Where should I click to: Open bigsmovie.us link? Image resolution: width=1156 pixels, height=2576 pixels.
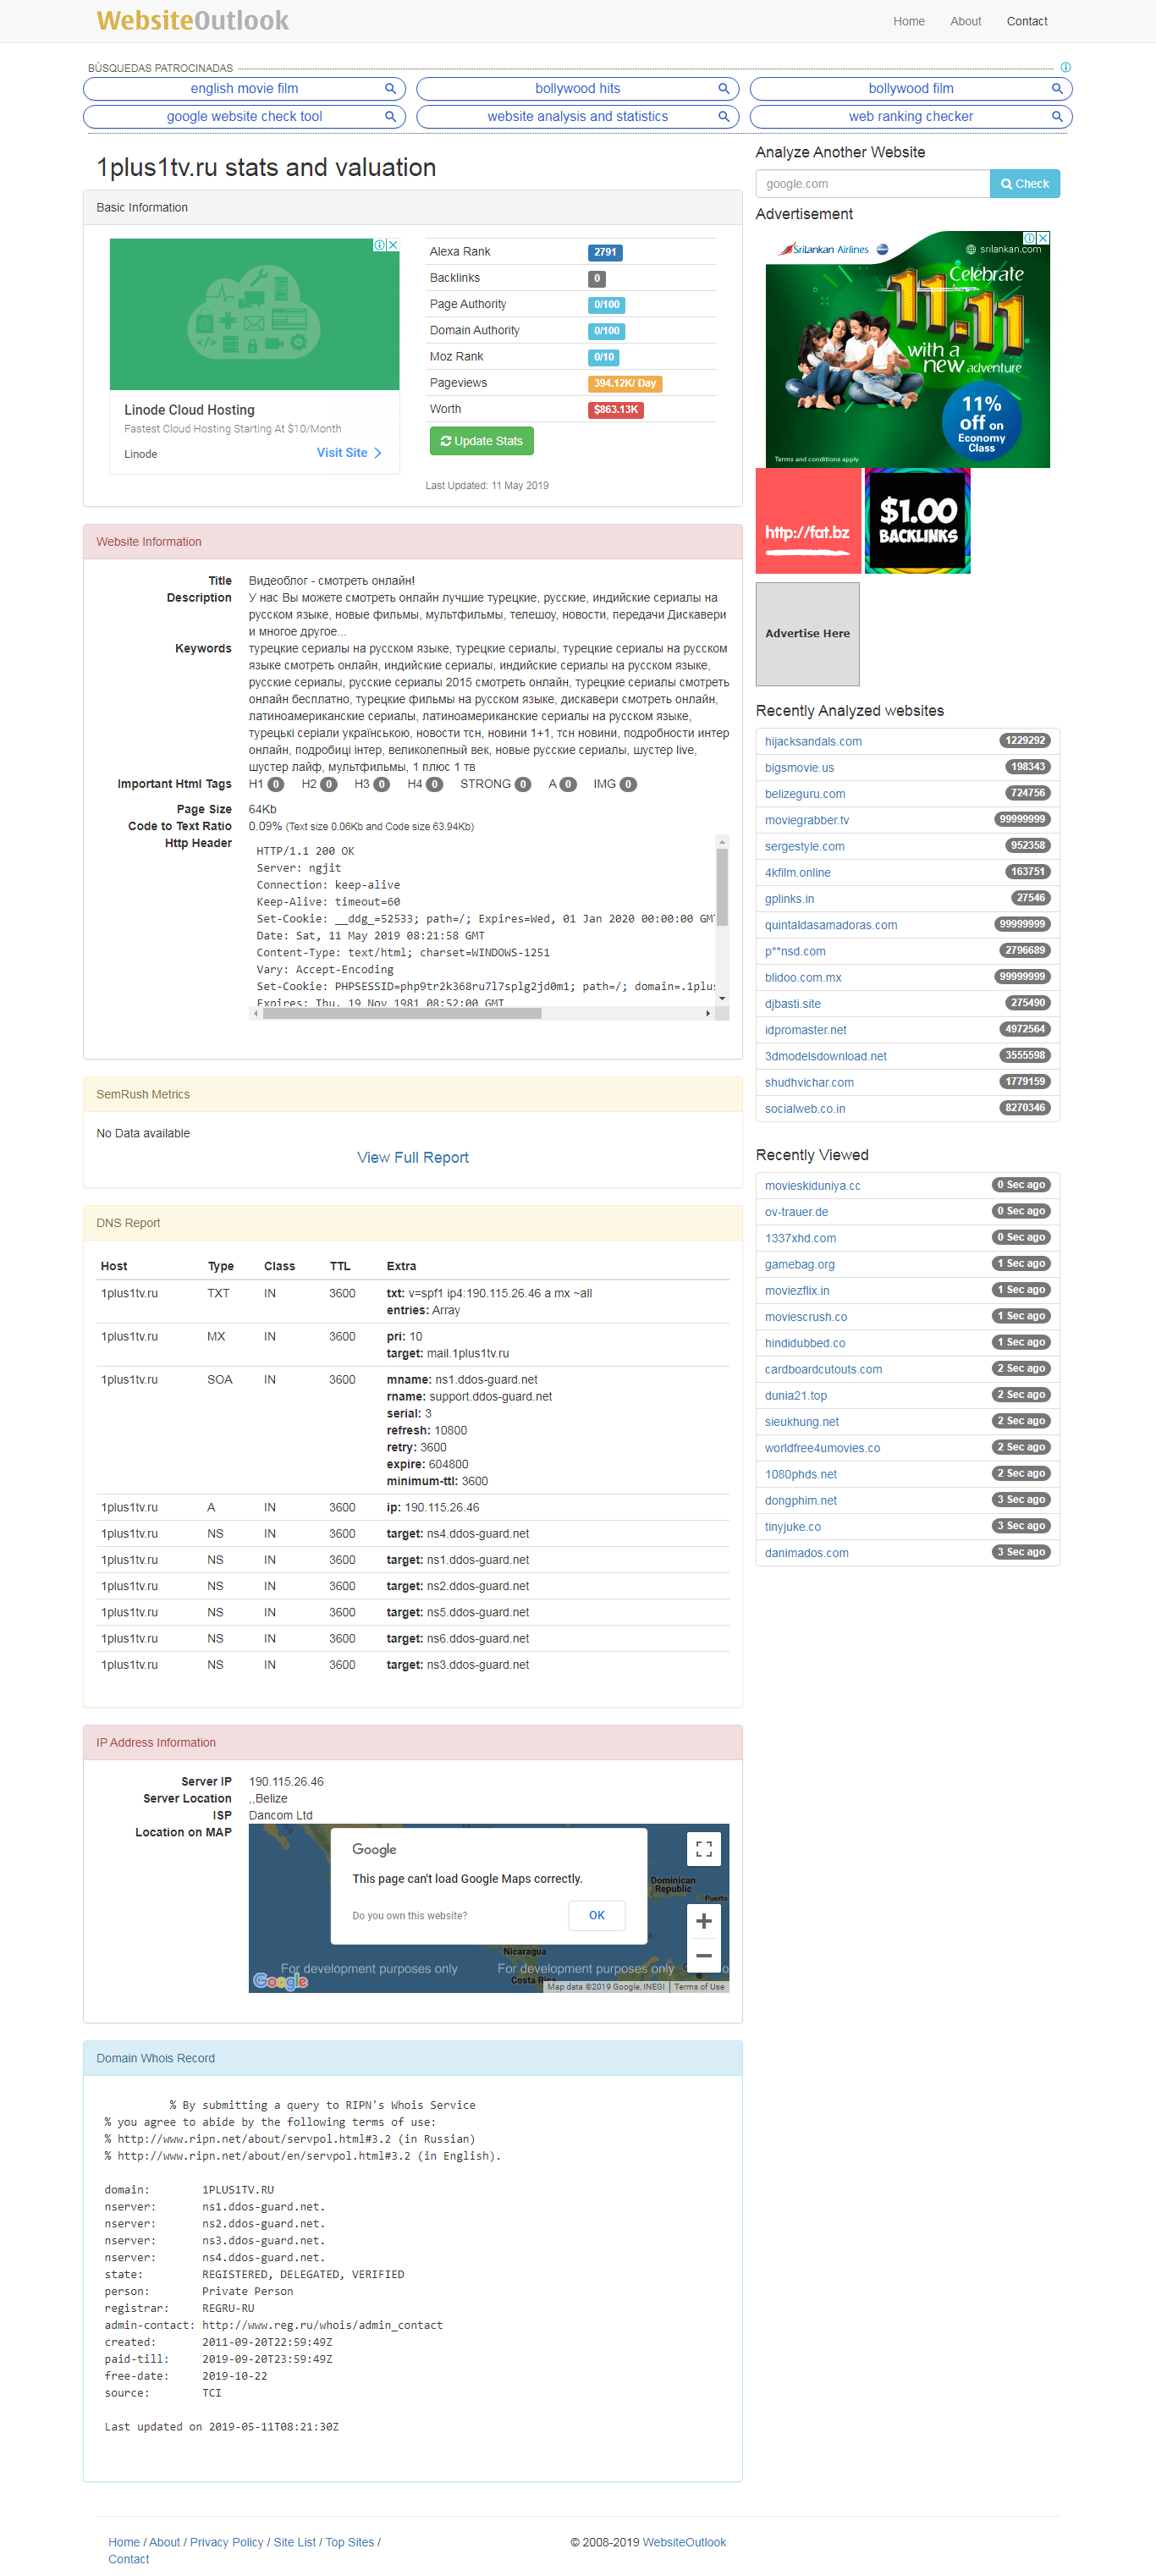[799, 768]
